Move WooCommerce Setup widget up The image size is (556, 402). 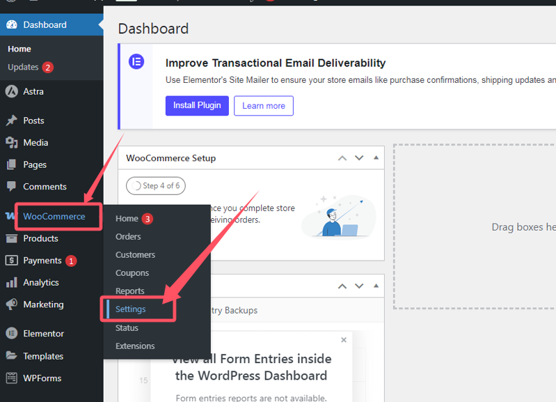pyautogui.click(x=342, y=158)
